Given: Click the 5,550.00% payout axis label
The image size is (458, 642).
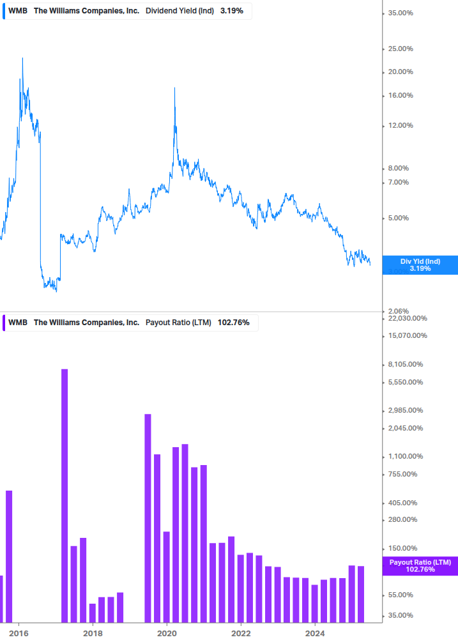Looking at the screenshot, I should (405, 383).
